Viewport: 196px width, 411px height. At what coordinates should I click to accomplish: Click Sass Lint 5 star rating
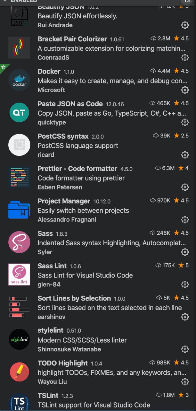tap(184, 265)
